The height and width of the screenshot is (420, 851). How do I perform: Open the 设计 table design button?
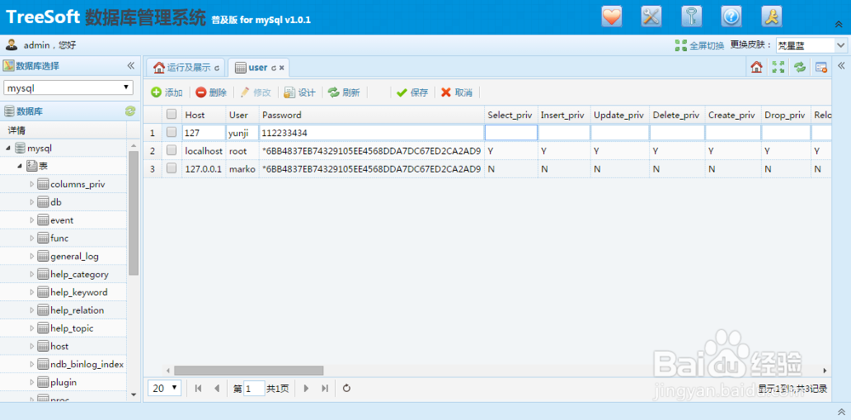[300, 93]
